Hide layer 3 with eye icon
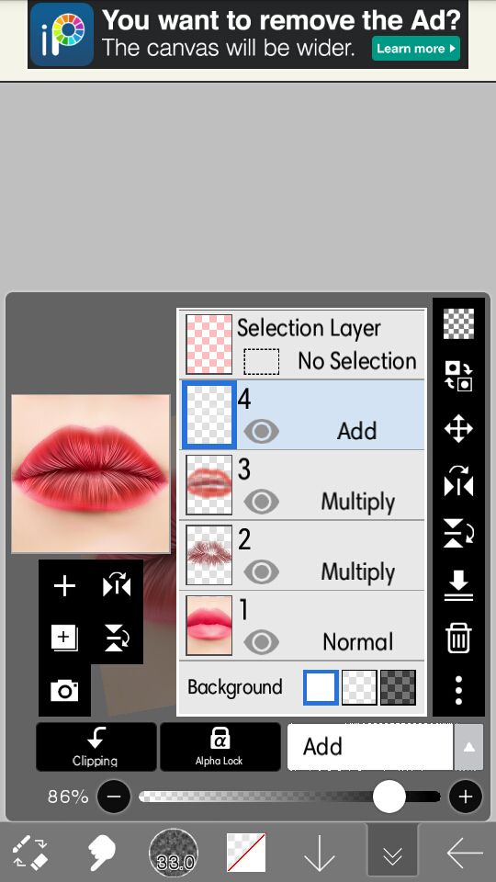The height and width of the screenshot is (882, 496). point(262,502)
